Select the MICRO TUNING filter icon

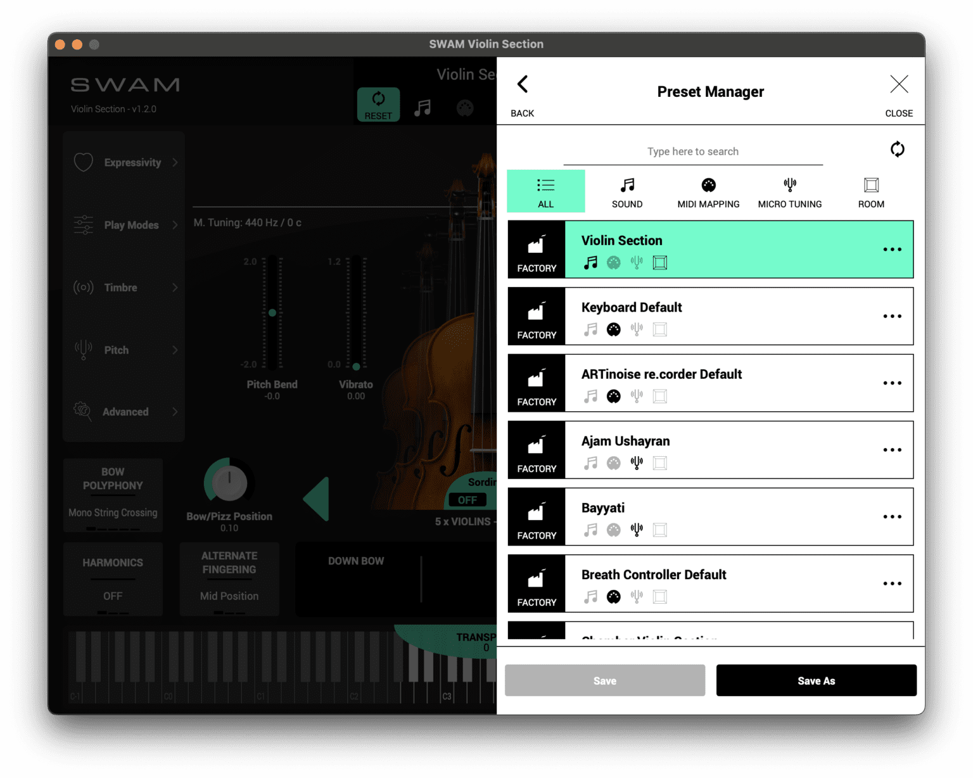point(790,186)
